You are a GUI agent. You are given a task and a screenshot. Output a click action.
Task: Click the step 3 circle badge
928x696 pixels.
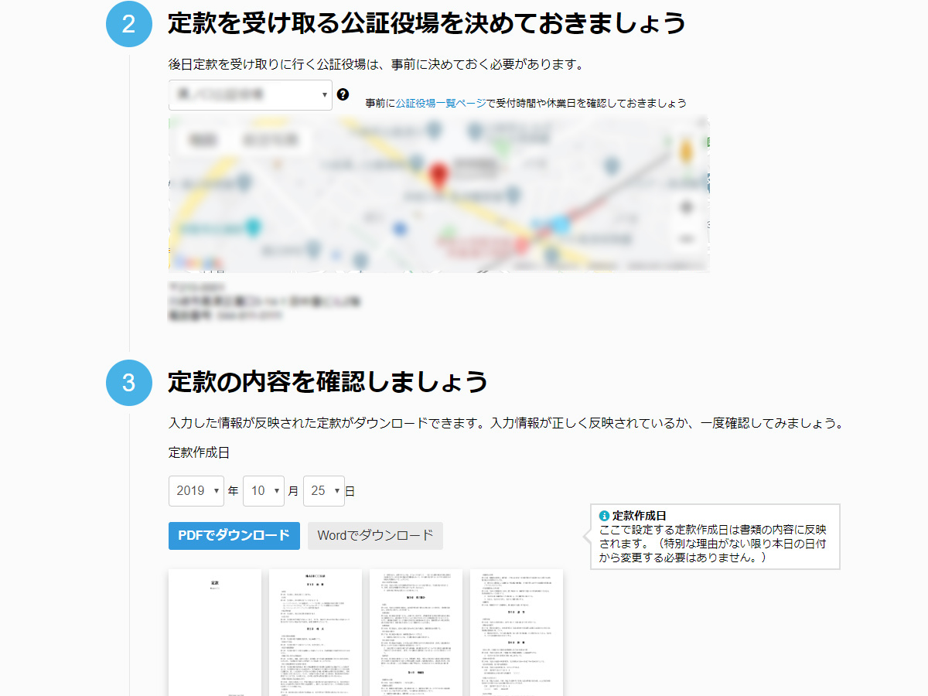coord(128,382)
